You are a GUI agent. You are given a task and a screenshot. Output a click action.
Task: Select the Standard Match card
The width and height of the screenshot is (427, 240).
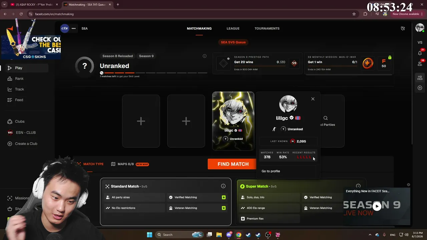[165, 202]
